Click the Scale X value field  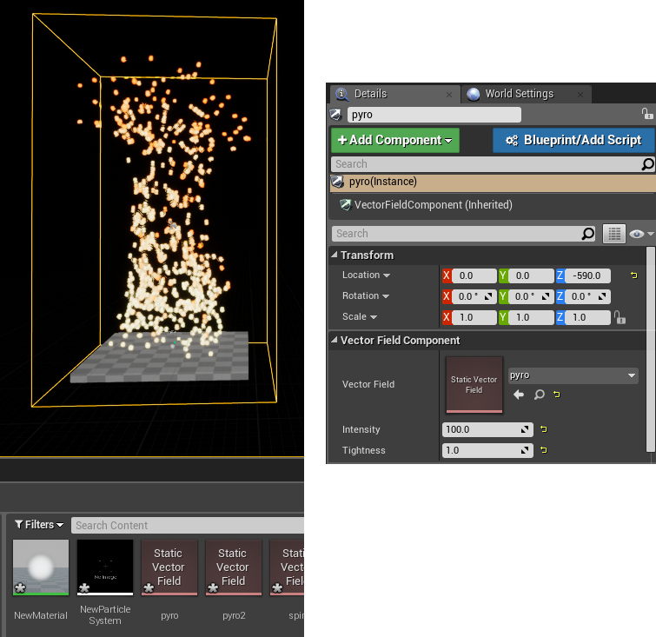coord(474,317)
